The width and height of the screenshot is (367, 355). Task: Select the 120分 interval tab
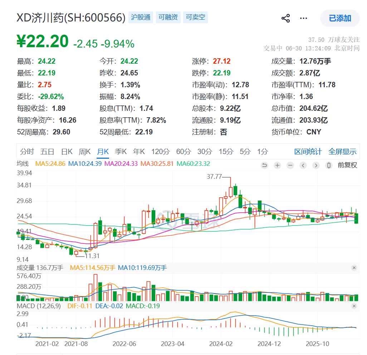tap(161, 152)
